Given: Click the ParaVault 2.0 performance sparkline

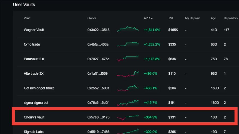Looking at the screenshot, I should pyautogui.click(x=128, y=58).
